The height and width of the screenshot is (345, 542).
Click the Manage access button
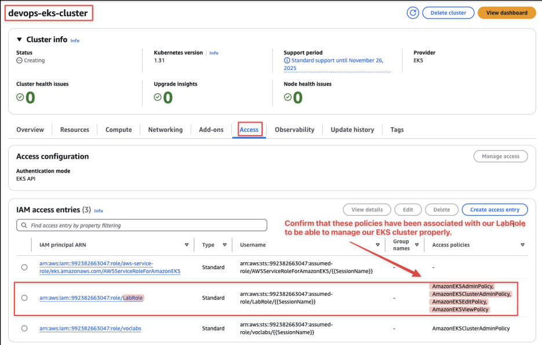500,156
